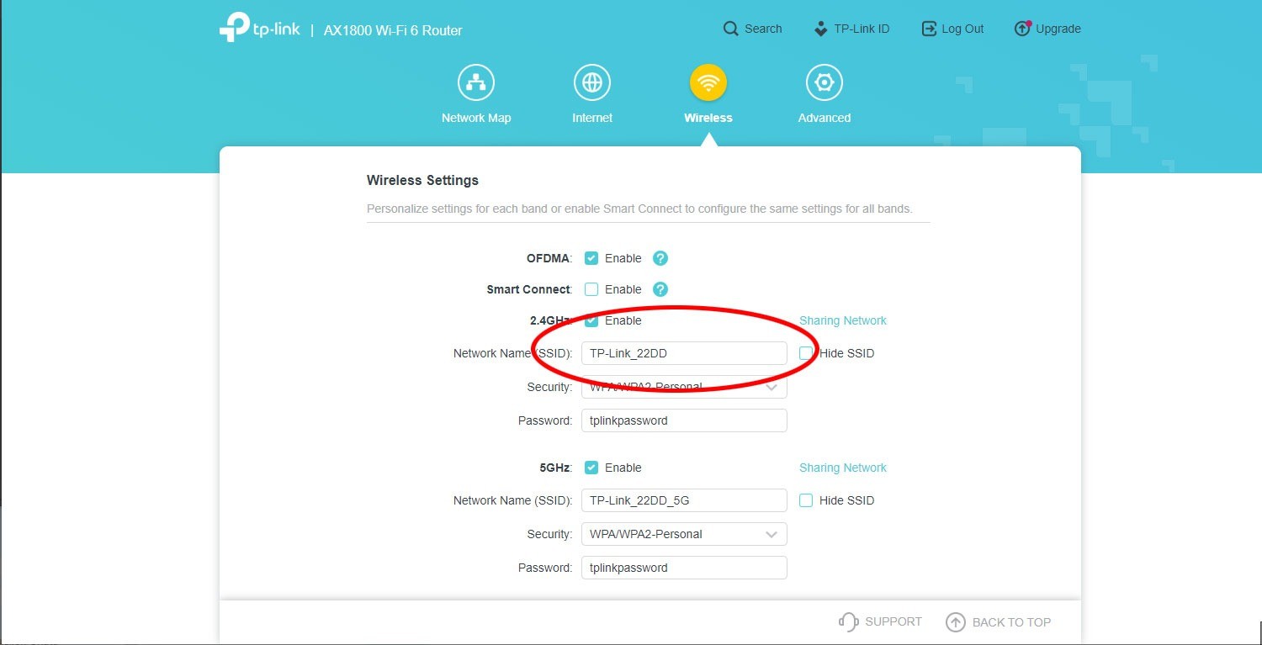Toggle the 5GHz Enable checkbox

coord(591,468)
